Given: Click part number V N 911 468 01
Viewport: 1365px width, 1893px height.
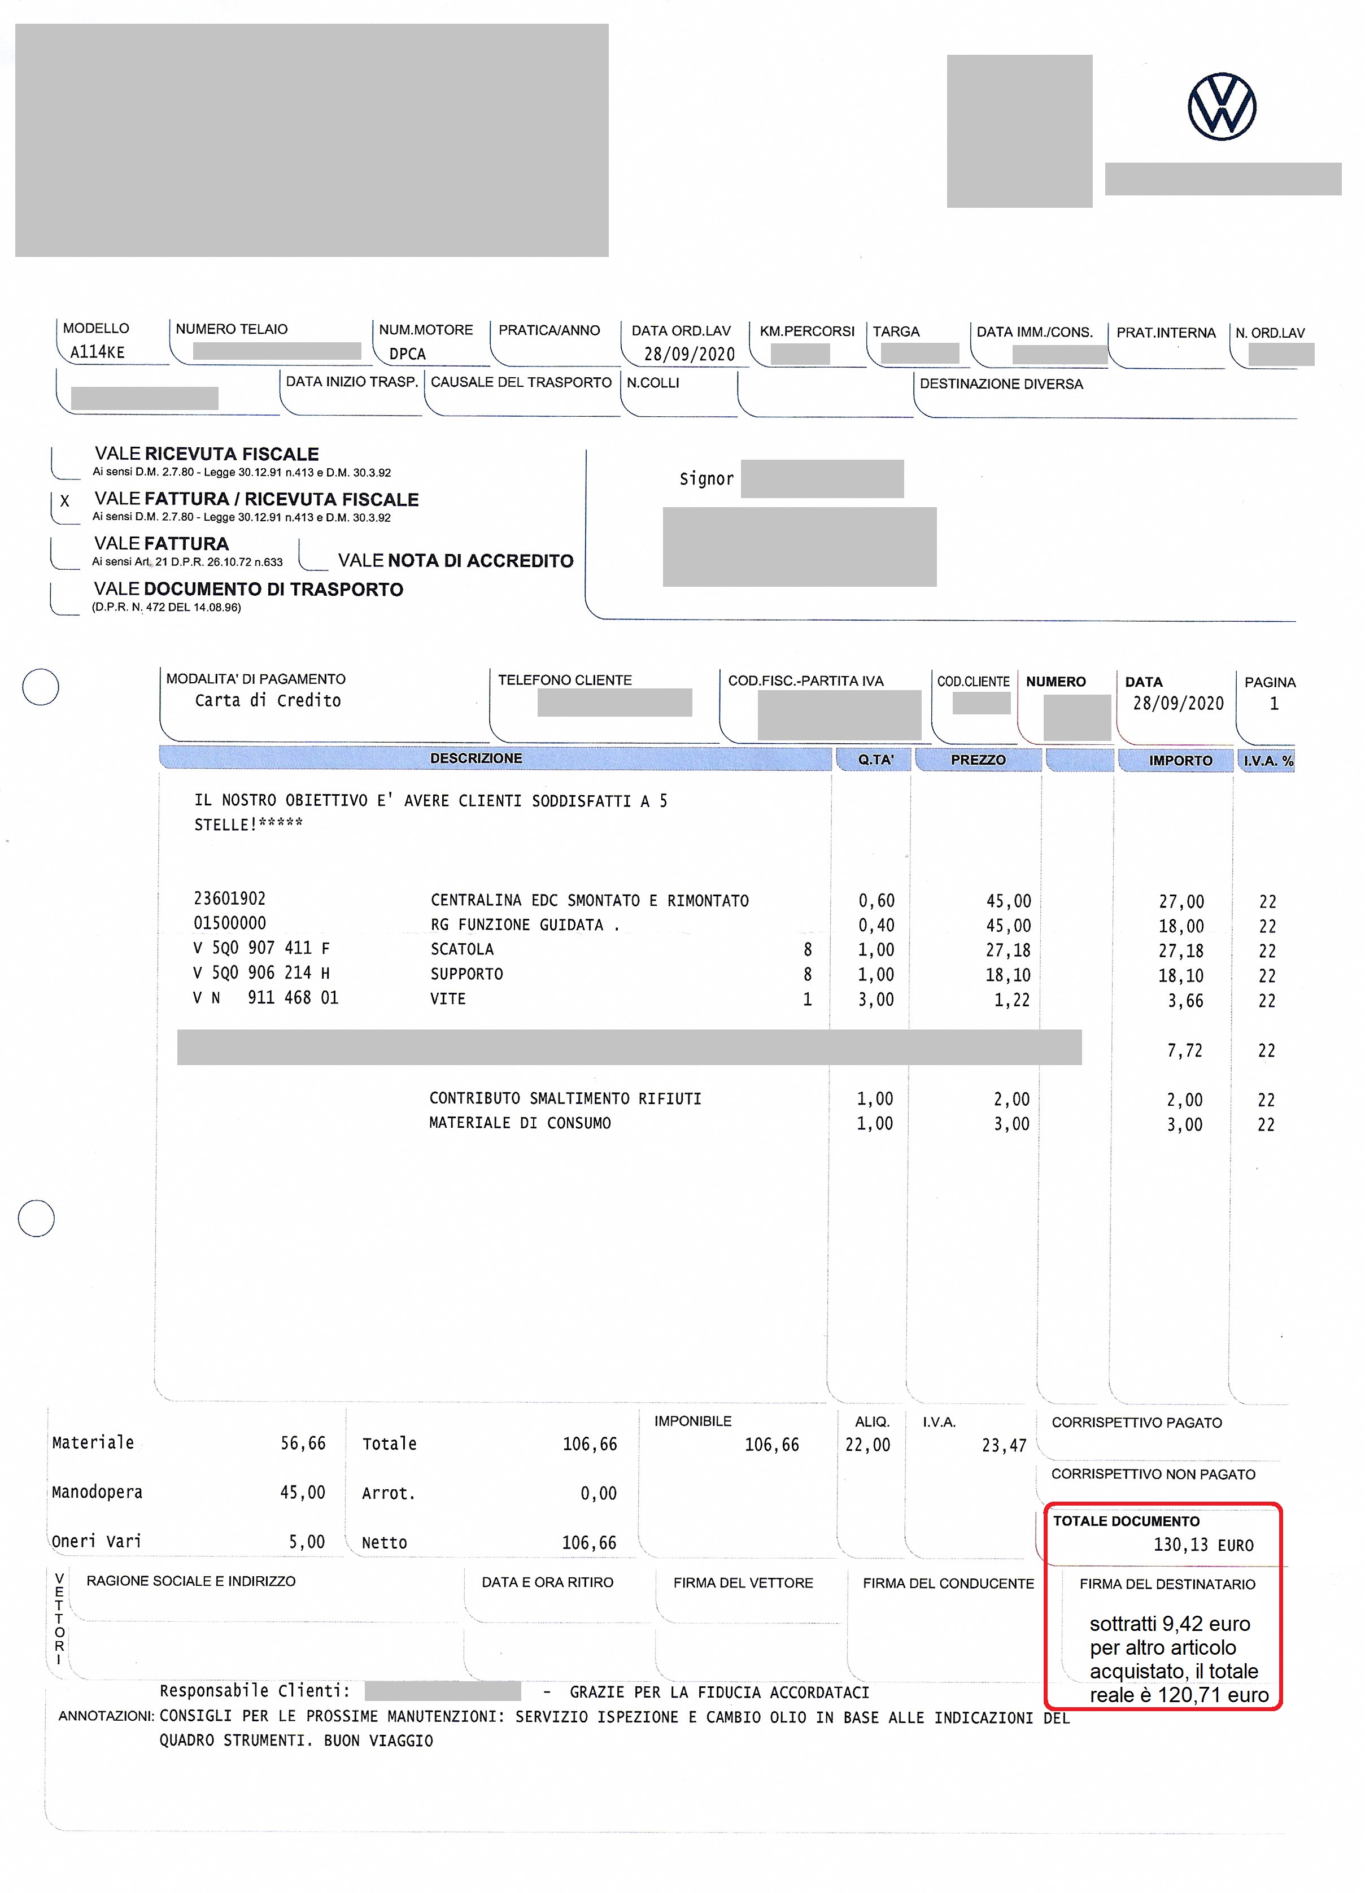Looking at the screenshot, I should point(265,998).
